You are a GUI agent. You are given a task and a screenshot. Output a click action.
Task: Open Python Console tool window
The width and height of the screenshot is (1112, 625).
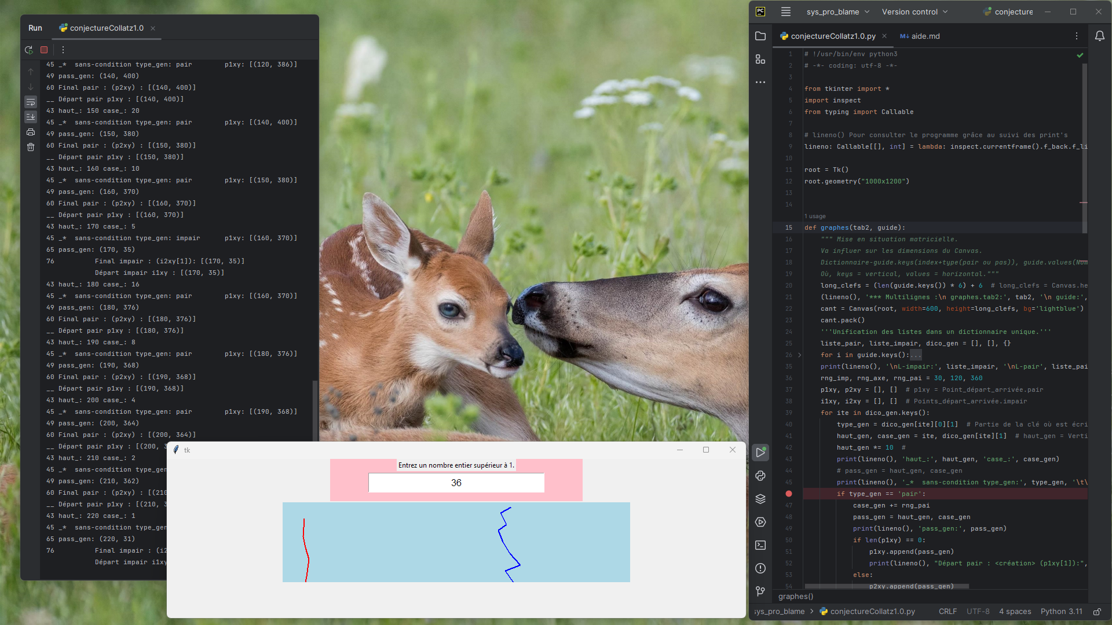pyautogui.click(x=760, y=476)
